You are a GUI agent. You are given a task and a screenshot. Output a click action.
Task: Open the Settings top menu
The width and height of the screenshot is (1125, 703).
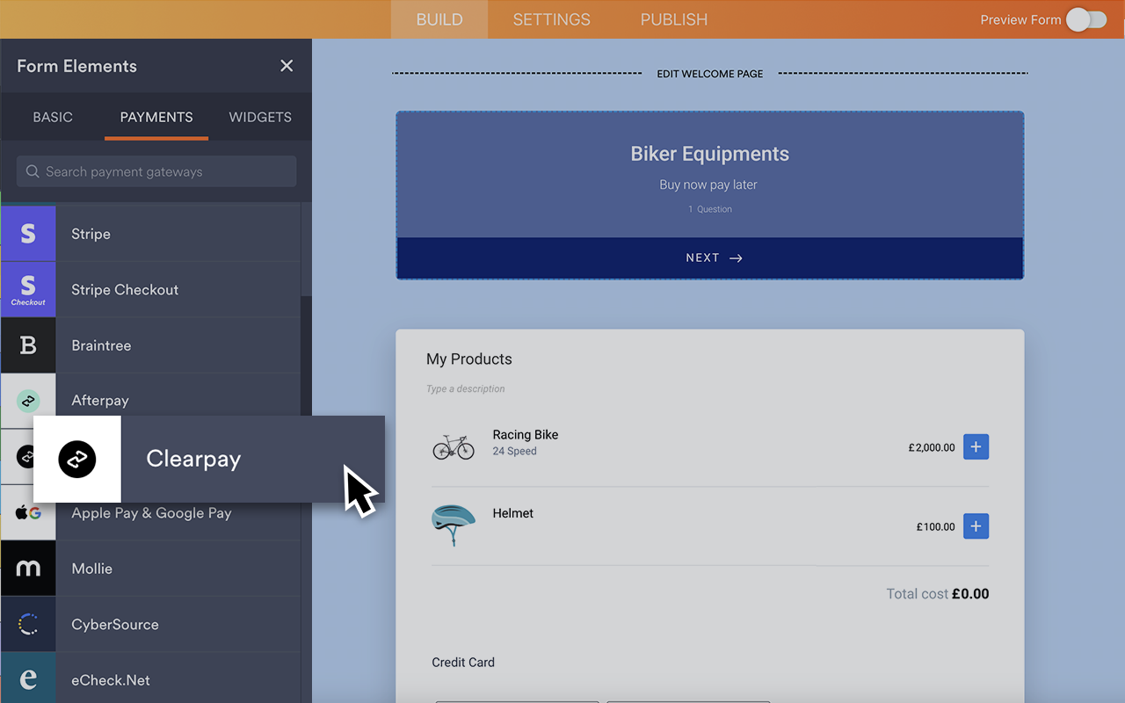551,19
